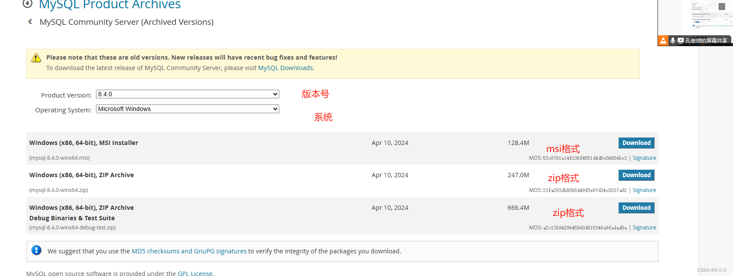733x276 pixels.
Task: Click the orange user icon in screen-share bar
Action: pos(663,40)
